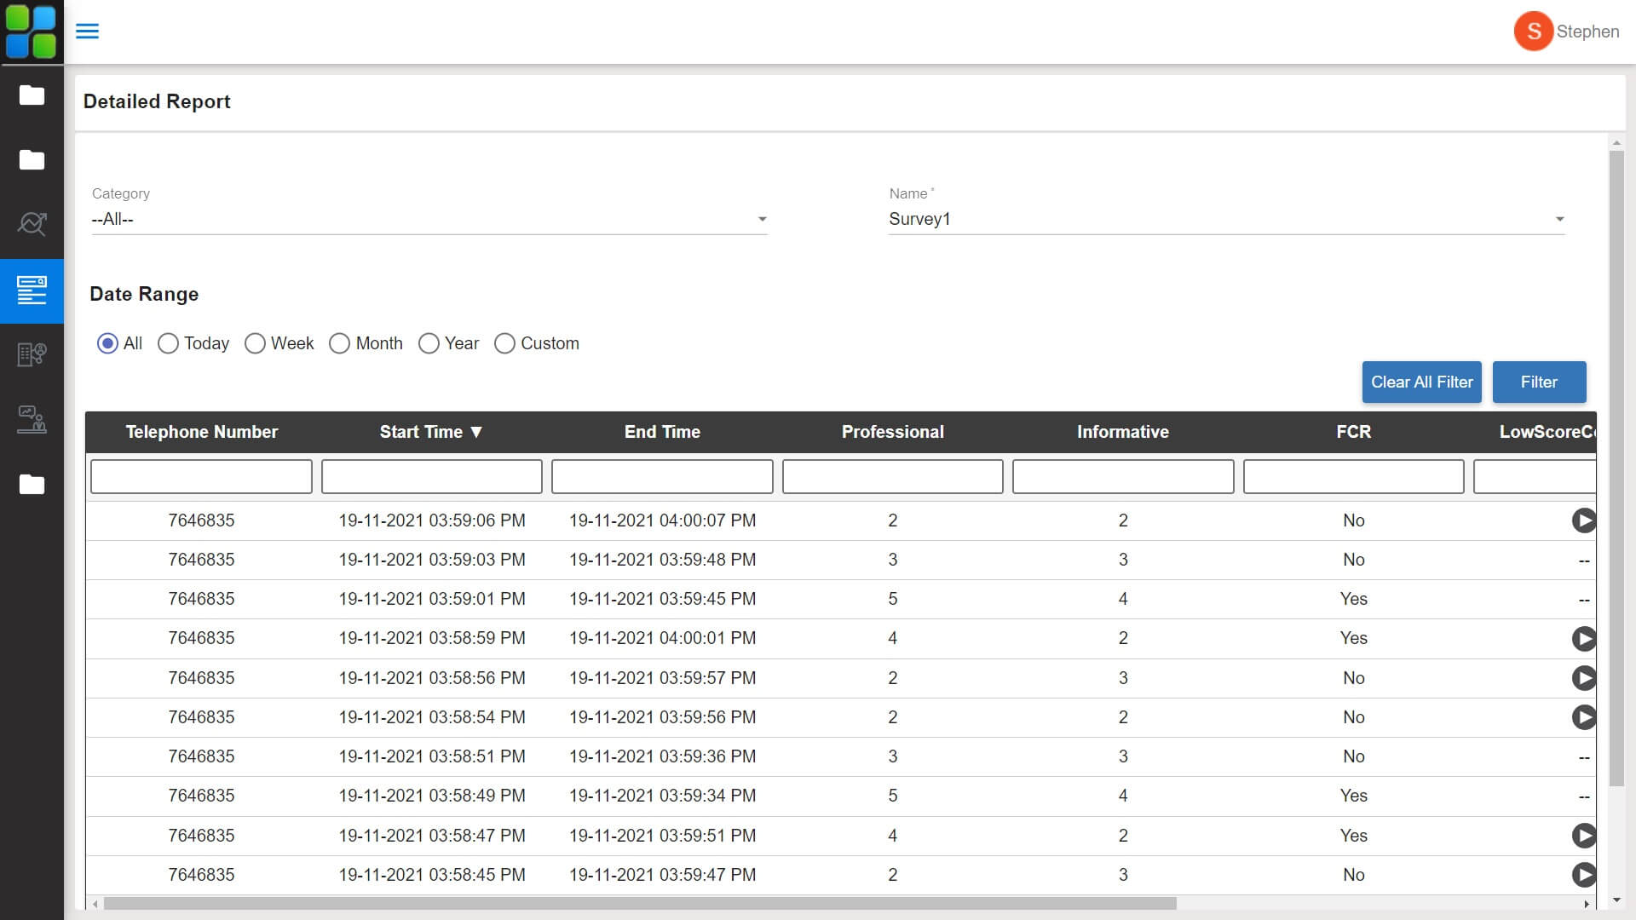Screen dimensions: 1636x920
Task: Sort by LowScoreC column header
Action: [x=1547, y=432]
